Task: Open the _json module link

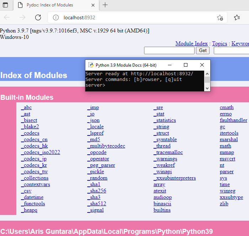Action: [x=93, y=120]
